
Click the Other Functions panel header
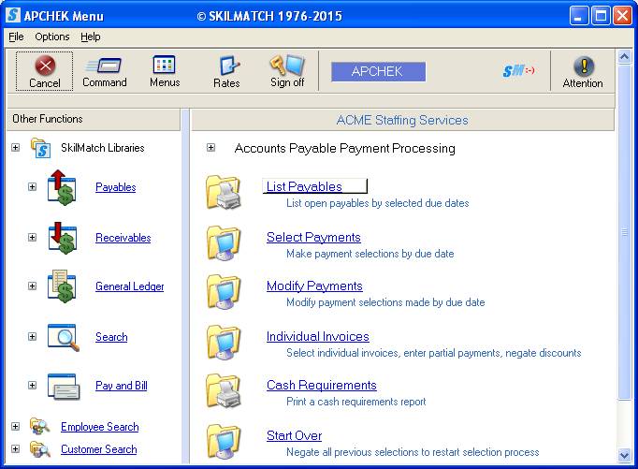pyautogui.click(x=94, y=119)
